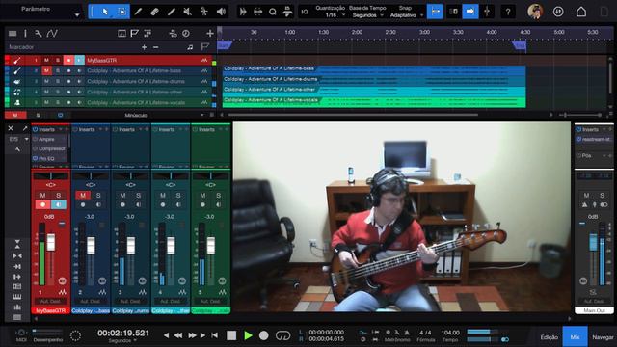The height and width of the screenshot is (347, 617).
Task: Open the help question mark
Action: pyautogui.click(x=508, y=13)
